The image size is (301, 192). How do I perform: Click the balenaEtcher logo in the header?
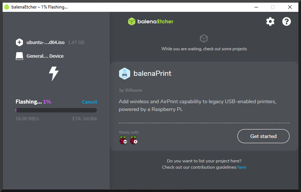tap(150, 21)
